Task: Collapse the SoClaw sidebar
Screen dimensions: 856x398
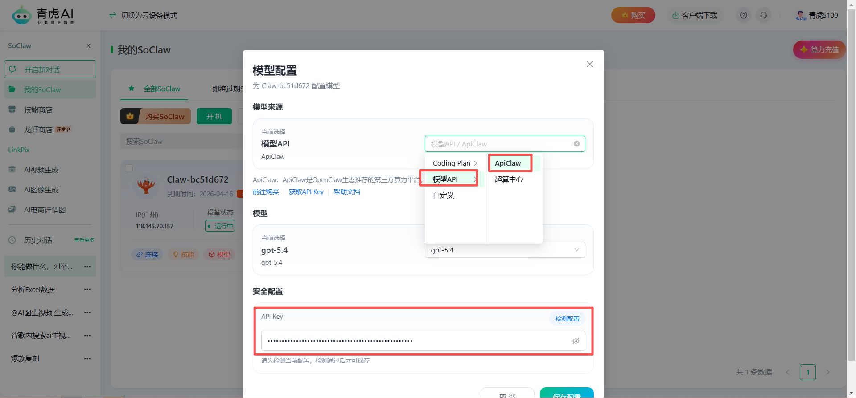Action: [88, 46]
